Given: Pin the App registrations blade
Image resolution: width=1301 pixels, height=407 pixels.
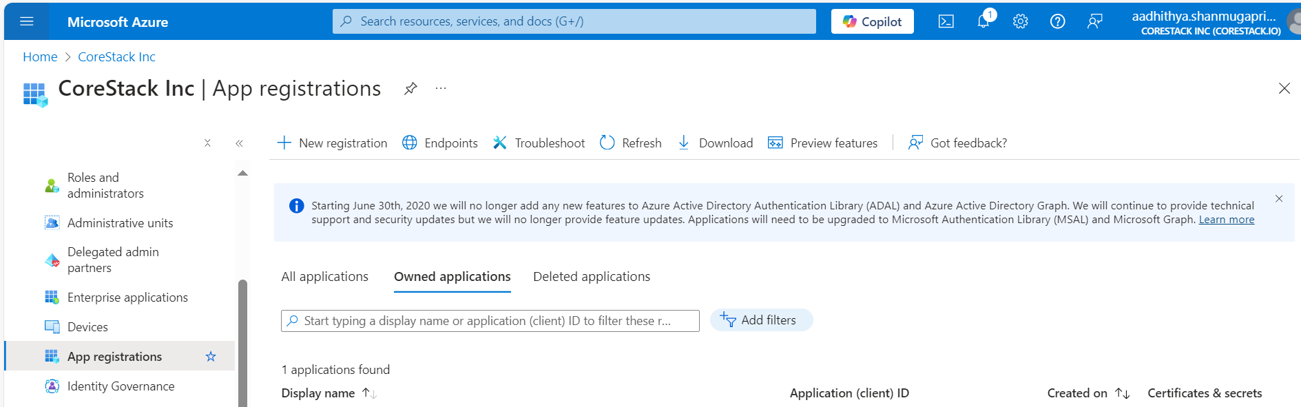Looking at the screenshot, I should coord(410,88).
